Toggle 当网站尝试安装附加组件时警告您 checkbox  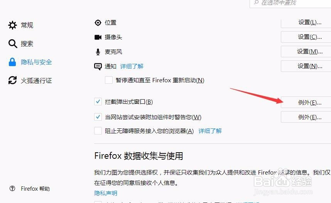[x=98, y=117]
